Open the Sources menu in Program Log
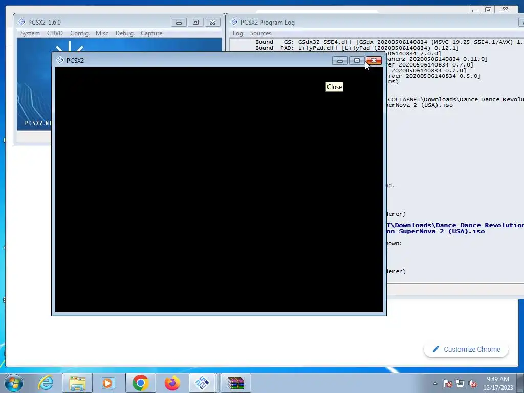Screen dimensions: 524x393 tap(260, 33)
